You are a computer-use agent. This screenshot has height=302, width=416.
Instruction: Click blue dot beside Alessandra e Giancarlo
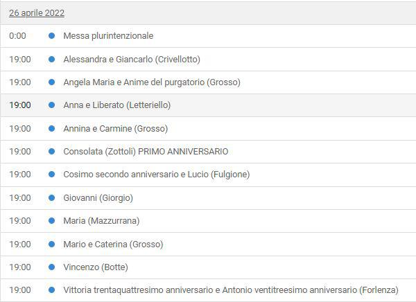tap(52, 59)
